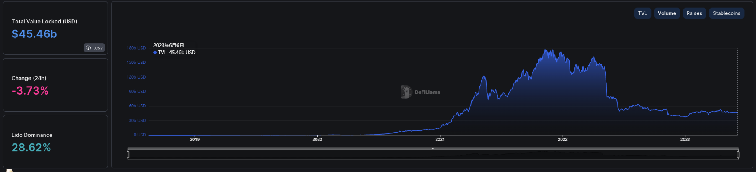756x172 pixels.
Task: Click the blue TVL legend dot
Action: click(x=155, y=53)
